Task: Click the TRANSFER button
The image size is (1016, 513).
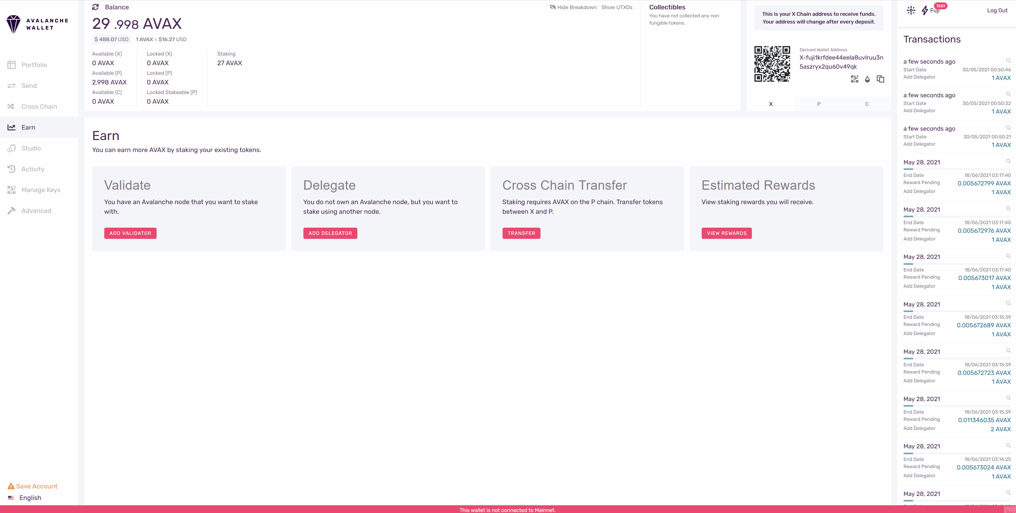Action: pyautogui.click(x=521, y=233)
